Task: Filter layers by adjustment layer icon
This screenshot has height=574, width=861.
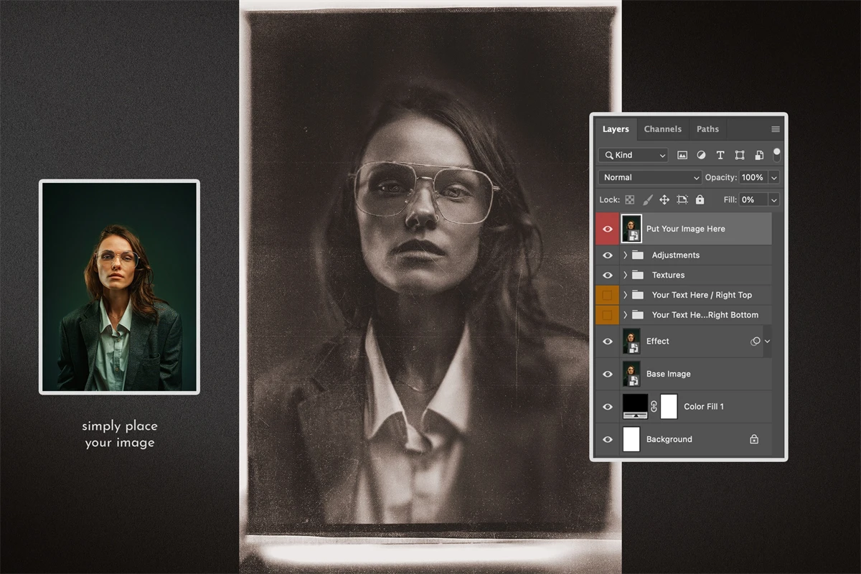Action: pyautogui.click(x=701, y=155)
